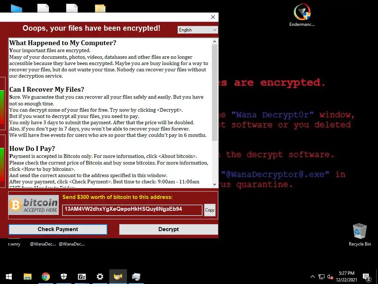Open the clock showing 5:27 PM
The image size is (378, 284).
346,273
